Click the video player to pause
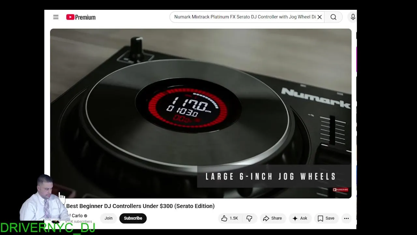 tap(201, 113)
